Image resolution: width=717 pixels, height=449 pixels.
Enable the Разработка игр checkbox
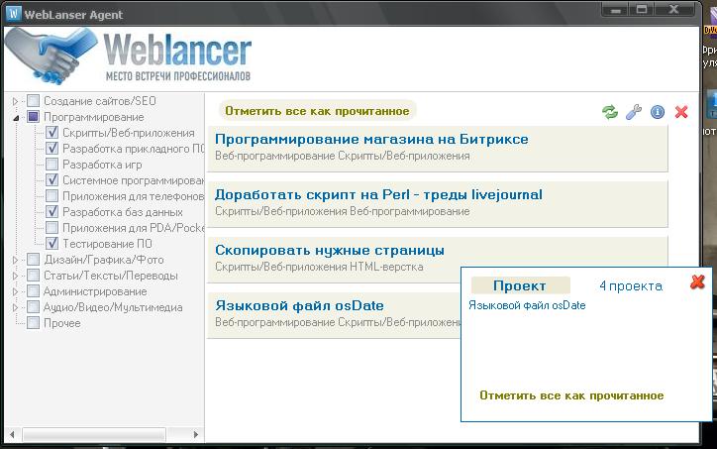[52, 165]
